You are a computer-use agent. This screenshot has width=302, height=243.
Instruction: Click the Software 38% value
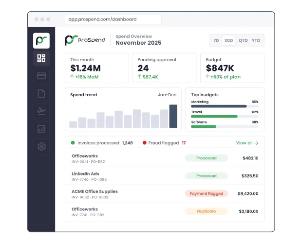[255, 122]
